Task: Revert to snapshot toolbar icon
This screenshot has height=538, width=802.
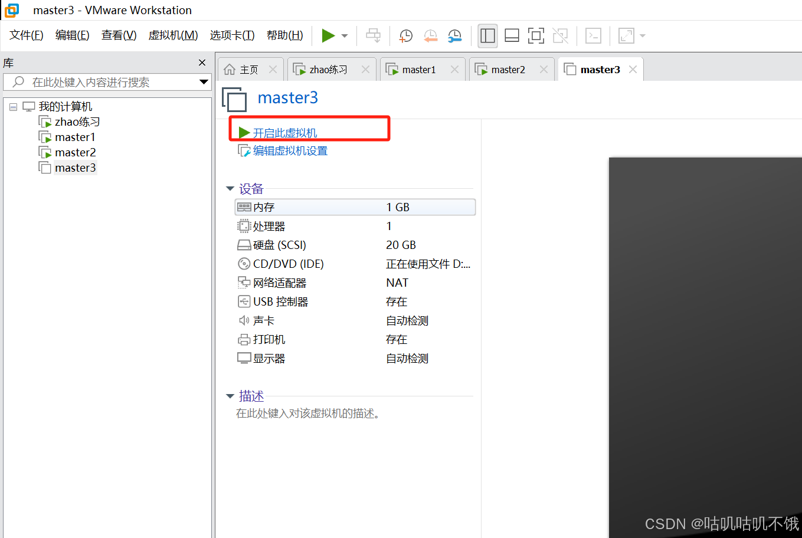Action: 431,36
